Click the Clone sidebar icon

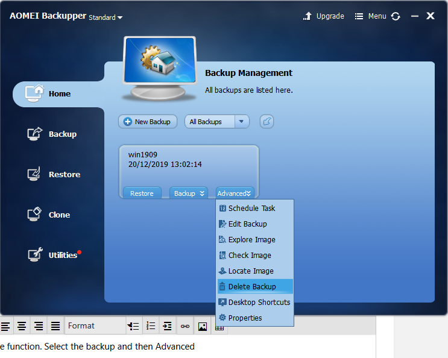pyautogui.click(x=34, y=214)
